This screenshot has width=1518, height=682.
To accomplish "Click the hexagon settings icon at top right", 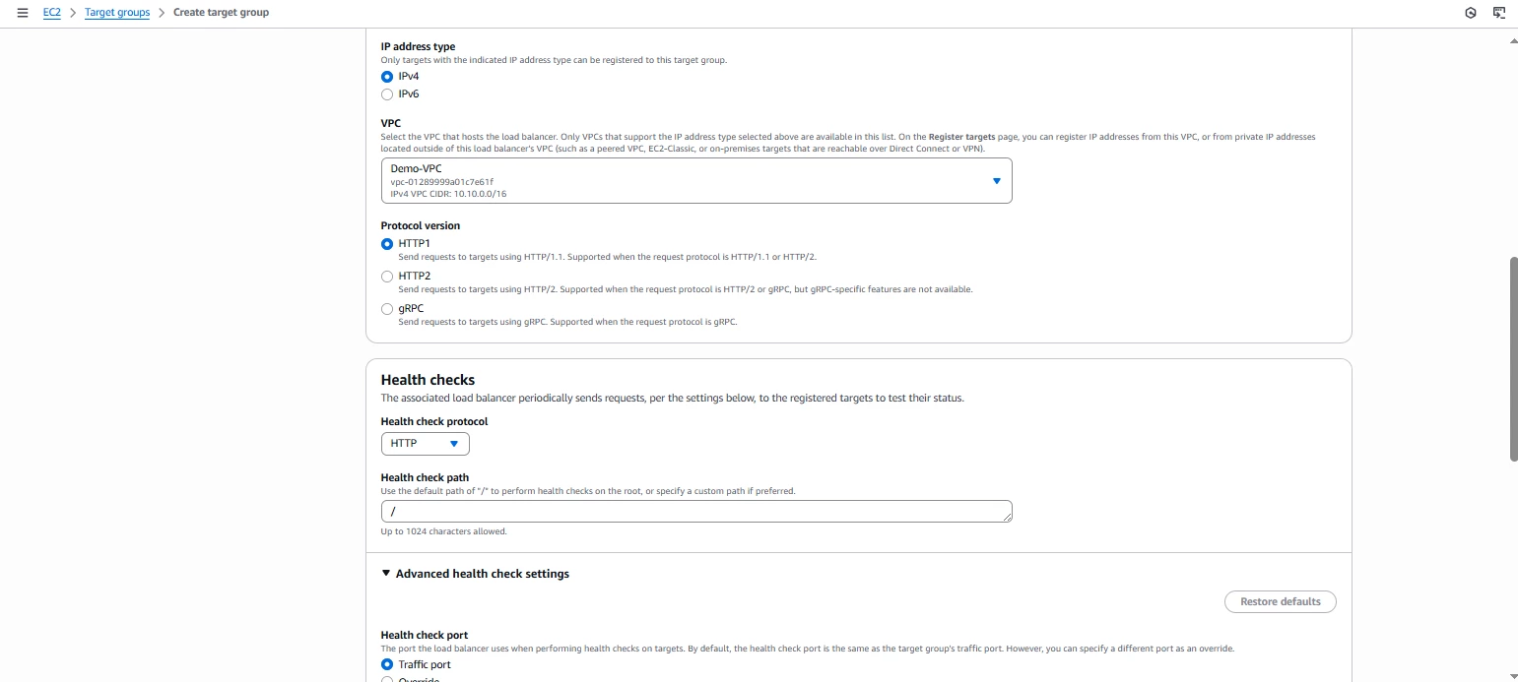I will point(1471,13).
